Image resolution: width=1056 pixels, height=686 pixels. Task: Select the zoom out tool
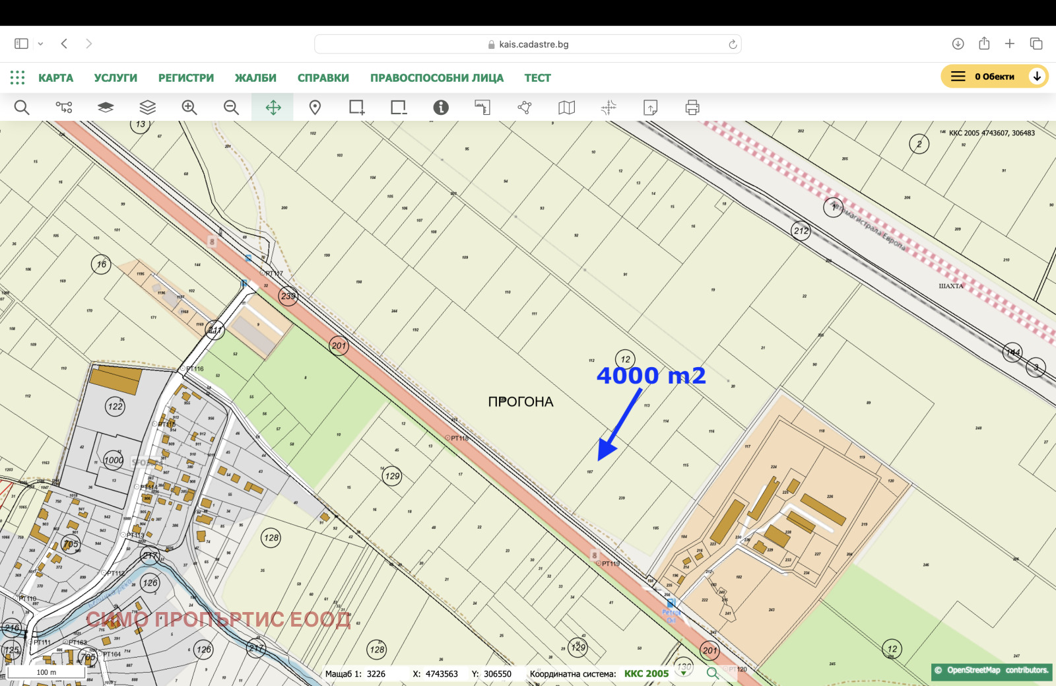click(x=231, y=108)
